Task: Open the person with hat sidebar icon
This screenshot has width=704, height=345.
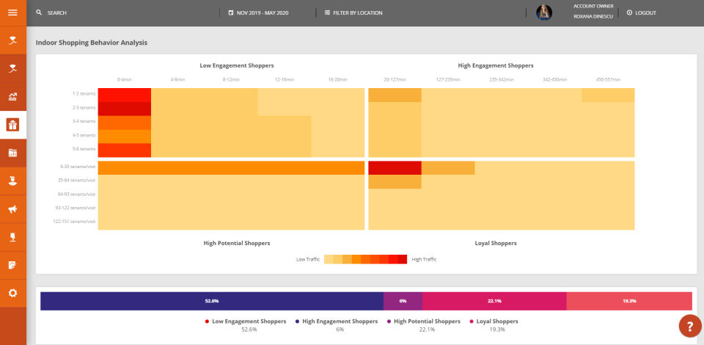Action: (12, 181)
